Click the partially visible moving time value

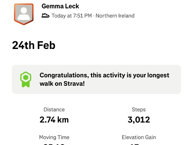pyautogui.click(x=54, y=144)
